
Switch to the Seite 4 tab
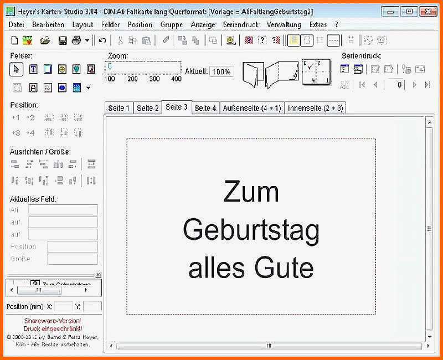[205, 108]
